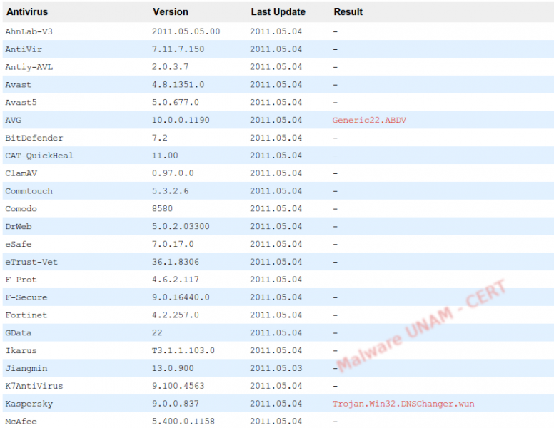This screenshot has height=428, width=554.
Task: Click version 10.0.0.1190 of AVG
Action: (x=181, y=120)
